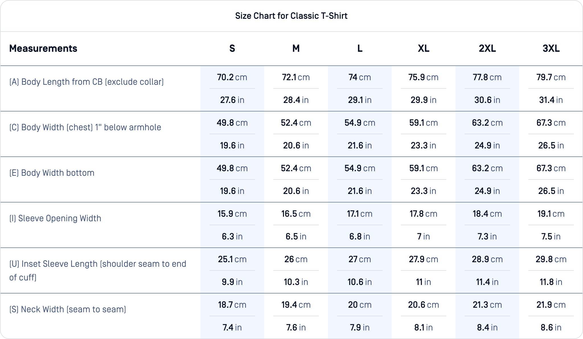Click the Neck Width seam to seam label
Image resolution: width=583 pixels, height=339 pixels.
point(68,309)
